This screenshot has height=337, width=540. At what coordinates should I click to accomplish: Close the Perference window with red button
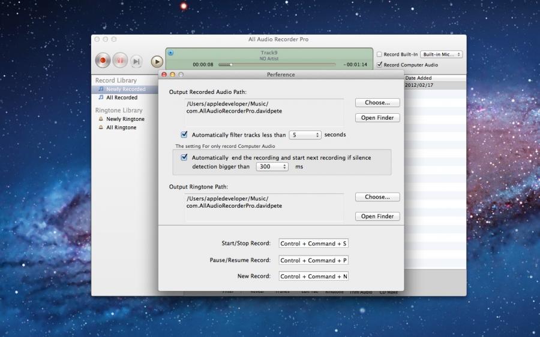pyautogui.click(x=164, y=75)
